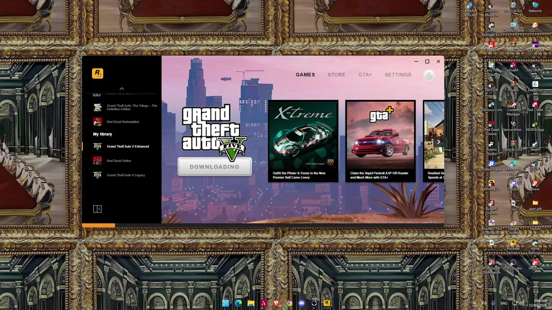The height and width of the screenshot is (310, 552).
Task: Launch Glorious Core from desktop
Action: [x=491, y=106]
